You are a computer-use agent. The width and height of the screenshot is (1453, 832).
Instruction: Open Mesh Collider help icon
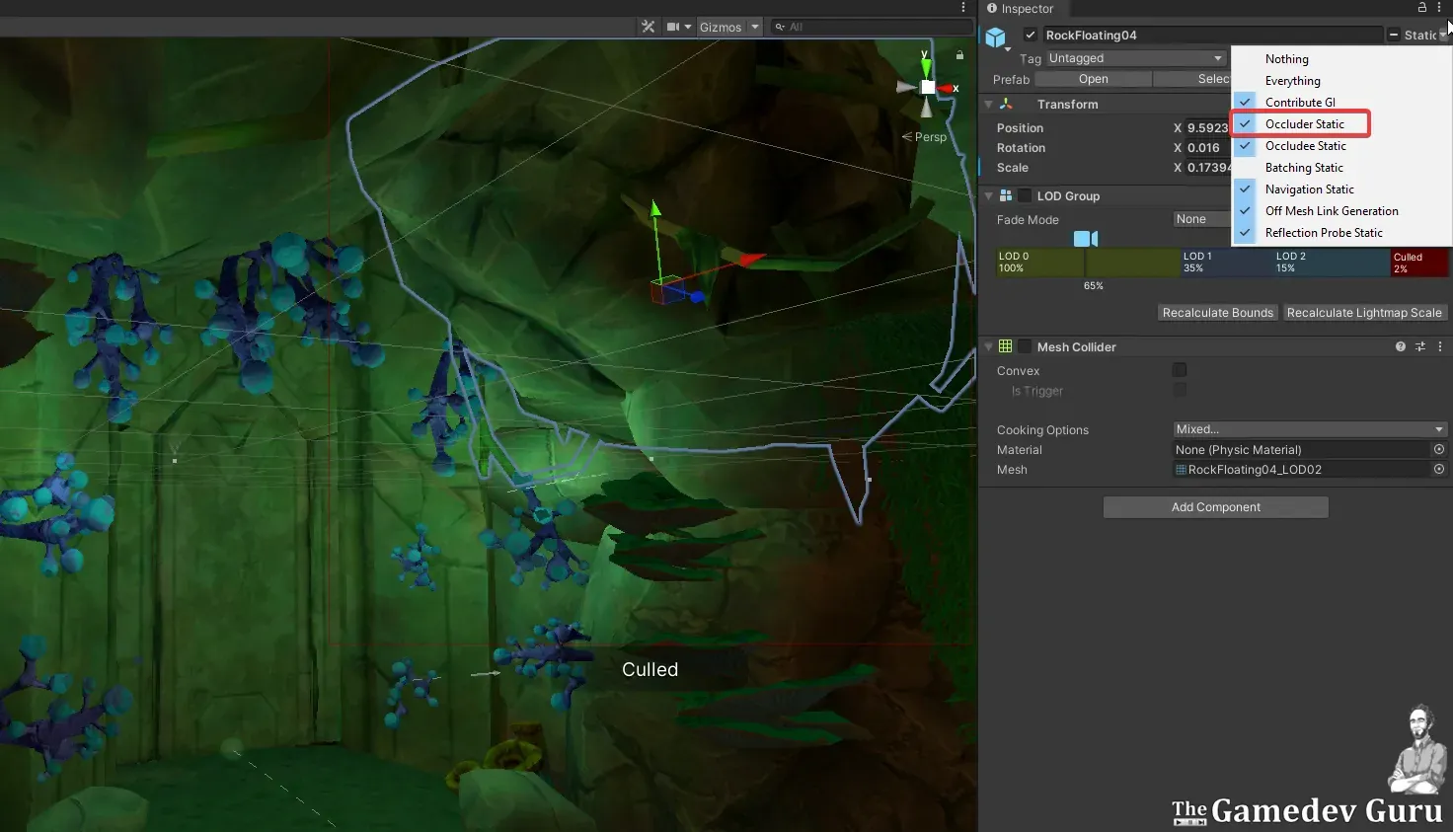pos(1400,346)
